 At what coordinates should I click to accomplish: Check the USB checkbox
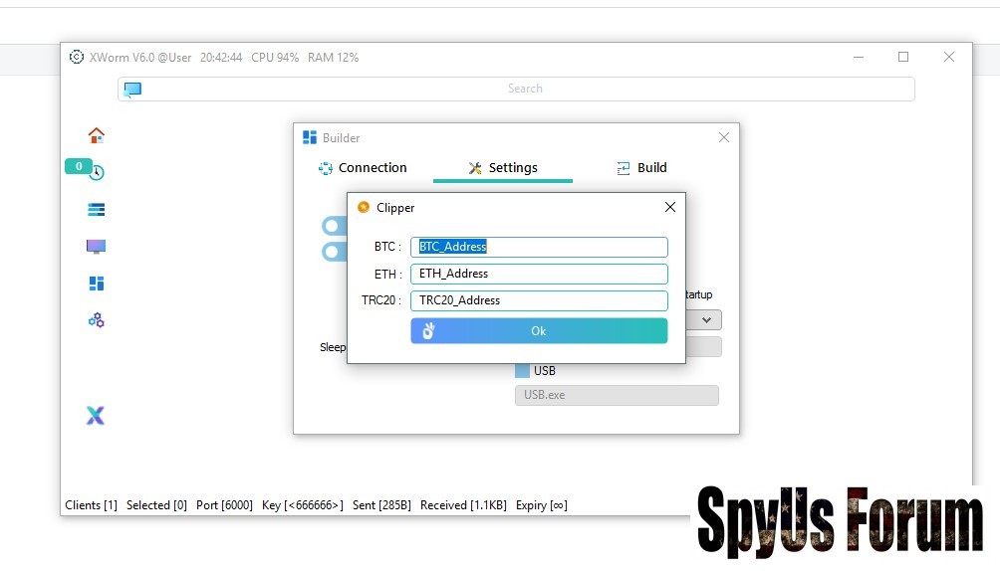click(522, 371)
